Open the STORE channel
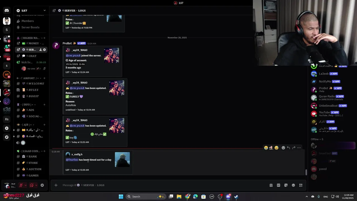The image size is (357, 201). tap(31, 163)
